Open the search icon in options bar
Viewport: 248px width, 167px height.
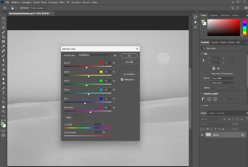[x=233, y=8]
